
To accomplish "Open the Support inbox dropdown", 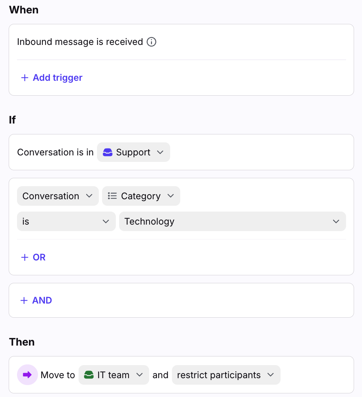I will click(133, 152).
